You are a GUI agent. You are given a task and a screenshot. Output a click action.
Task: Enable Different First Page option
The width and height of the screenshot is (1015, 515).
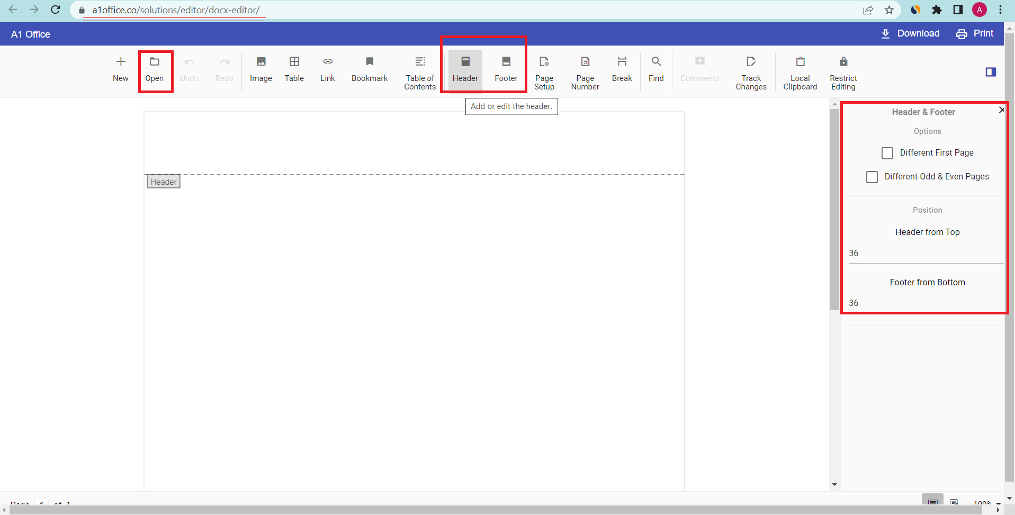(888, 153)
